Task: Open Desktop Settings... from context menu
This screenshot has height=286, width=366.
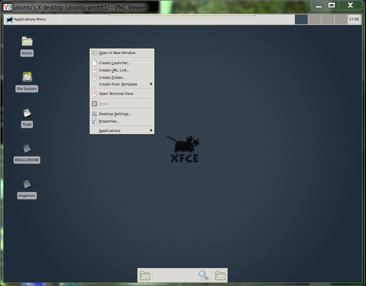Action: pos(122,114)
